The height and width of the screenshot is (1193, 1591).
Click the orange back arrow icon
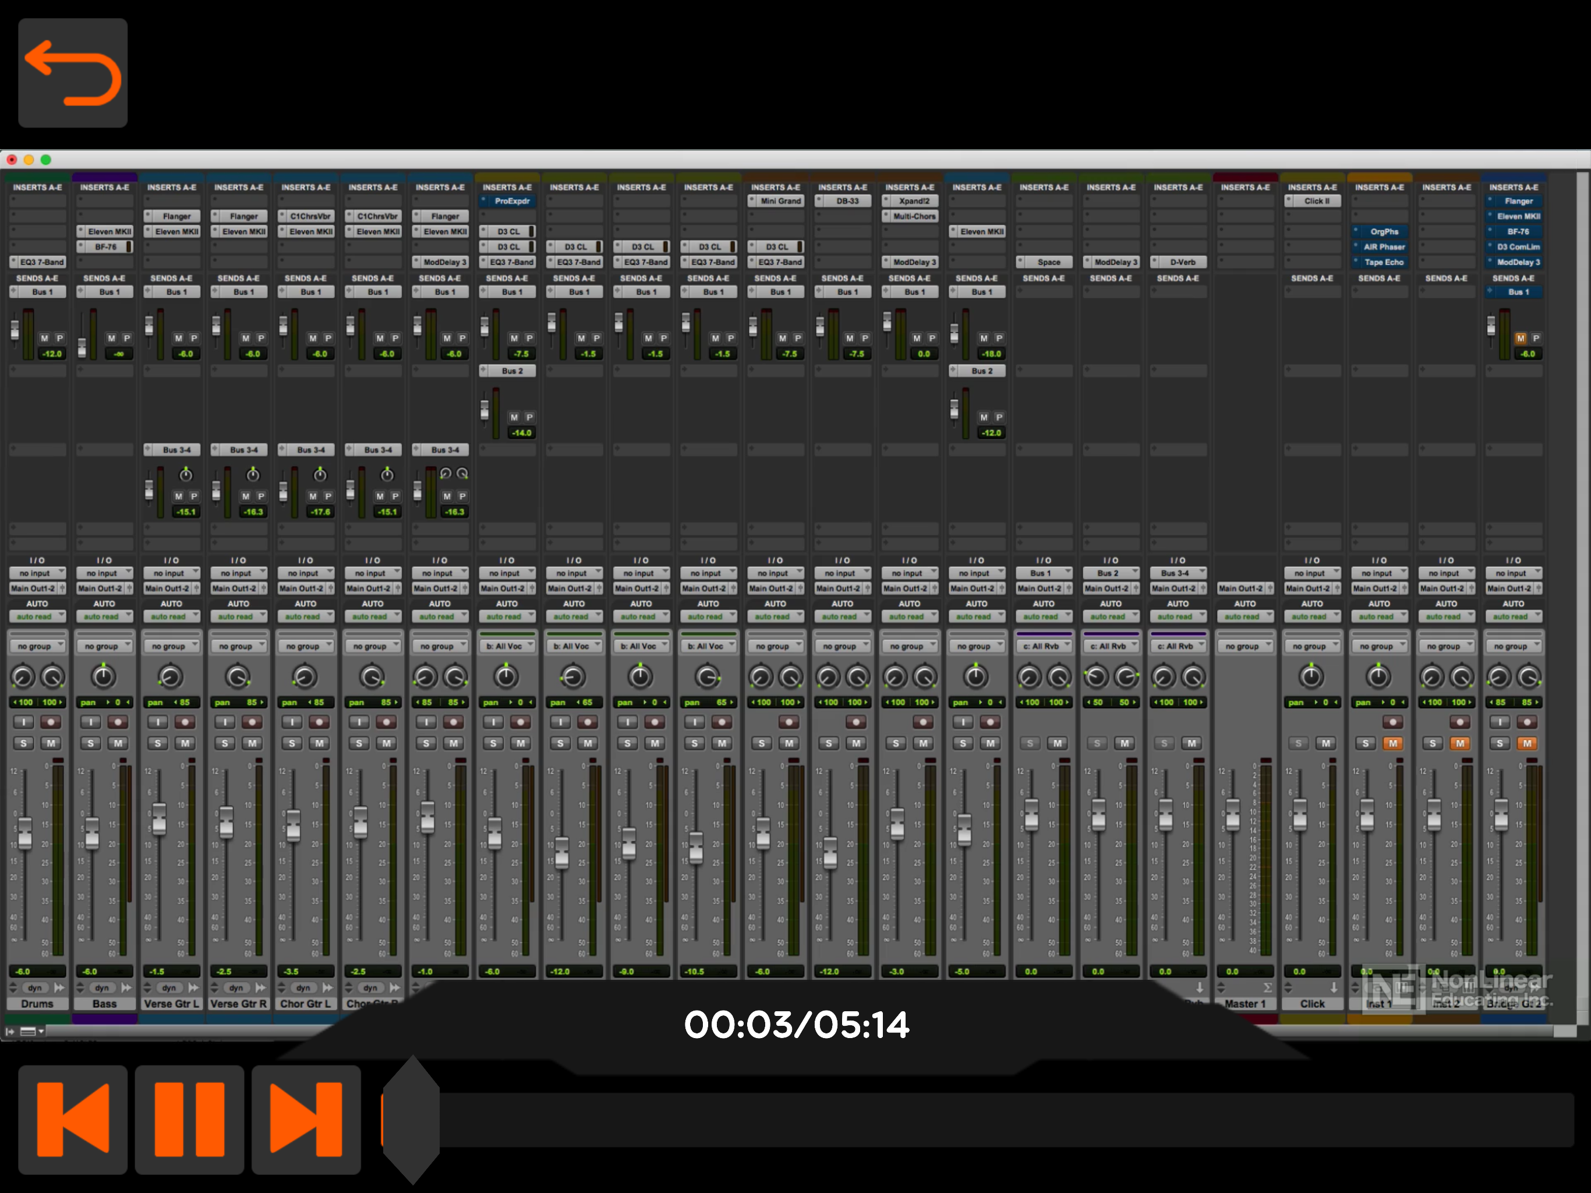tap(73, 73)
